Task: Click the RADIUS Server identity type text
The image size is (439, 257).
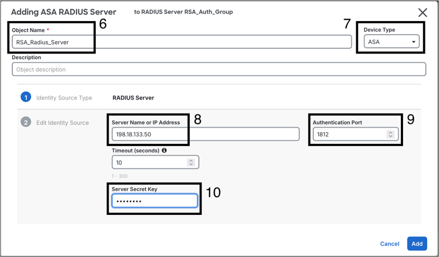Action: 133,98
